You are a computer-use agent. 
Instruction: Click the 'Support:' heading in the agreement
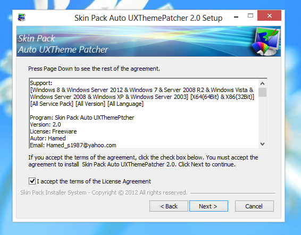coord(41,83)
